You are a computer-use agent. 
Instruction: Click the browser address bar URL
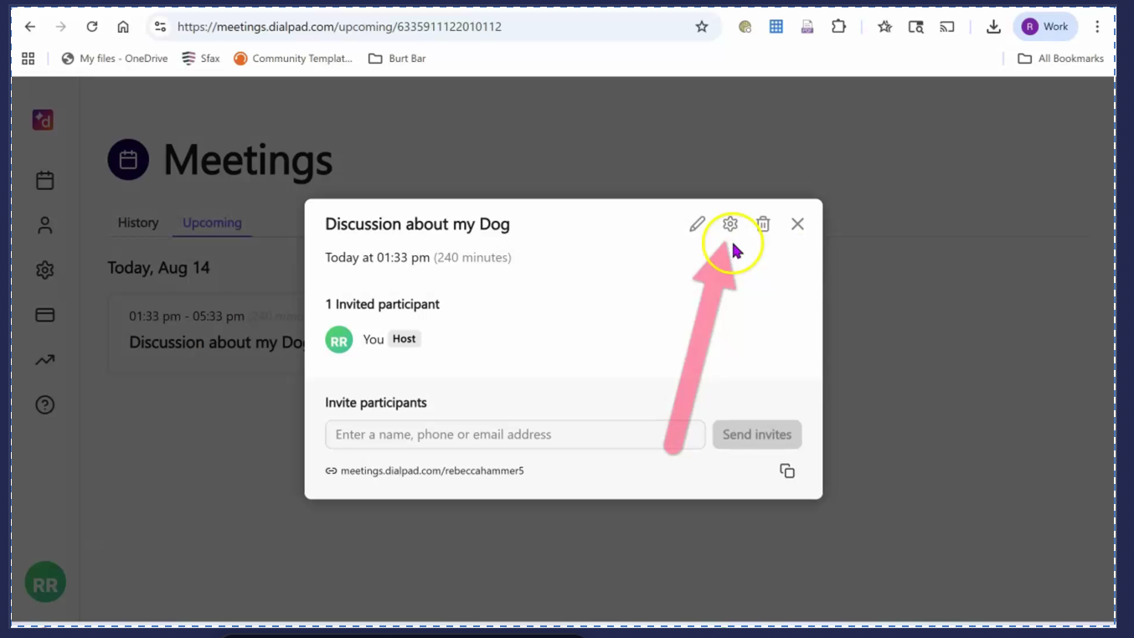(339, 27)
